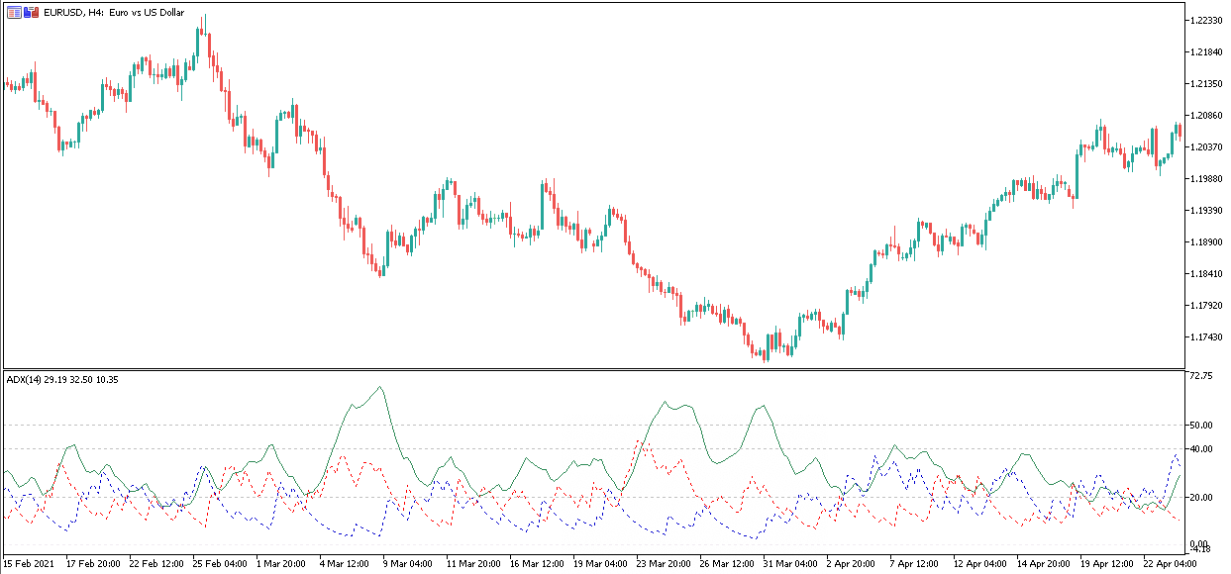The image size is (1231, 574).
Task: Click the 11 Mar 20:00 time label
Action: 473,563
